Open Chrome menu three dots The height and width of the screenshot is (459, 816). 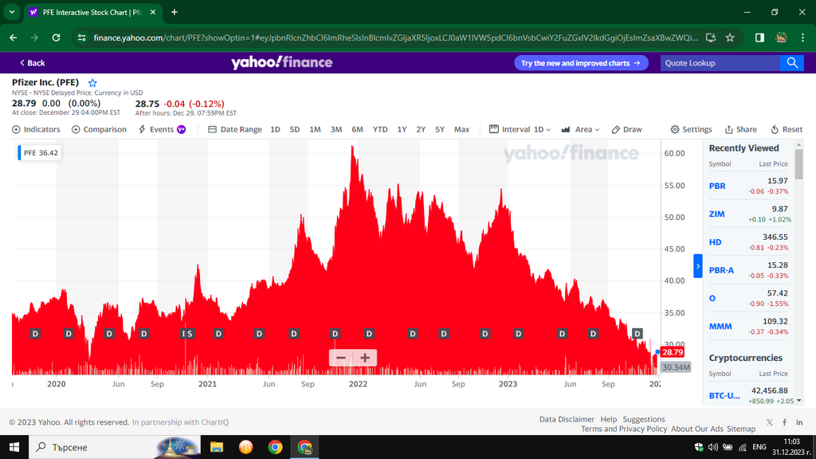(802, 37)
